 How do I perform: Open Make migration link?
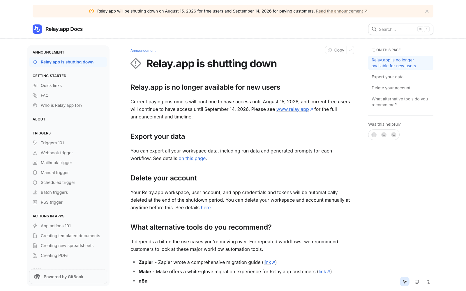tap(324, 272)
